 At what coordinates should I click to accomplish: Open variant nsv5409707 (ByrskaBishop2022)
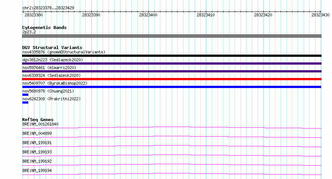(x=55, y=83)
